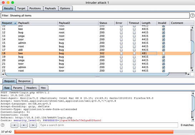The height and width of the screenshot is (135, 195).
Task: Click the search help question mark icon
Action: click(x=2, y=125)
